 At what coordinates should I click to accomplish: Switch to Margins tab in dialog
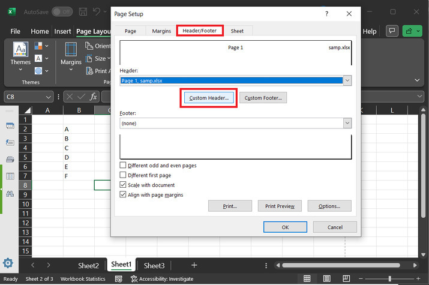pyautogui.click(x=161, y=31)
